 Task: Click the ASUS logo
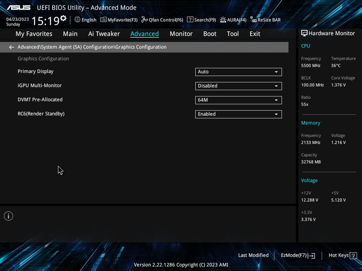click(x=19, y=8)
